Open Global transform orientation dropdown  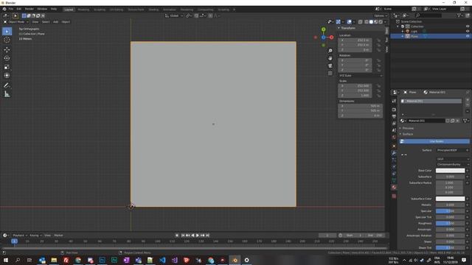(174, 15)
